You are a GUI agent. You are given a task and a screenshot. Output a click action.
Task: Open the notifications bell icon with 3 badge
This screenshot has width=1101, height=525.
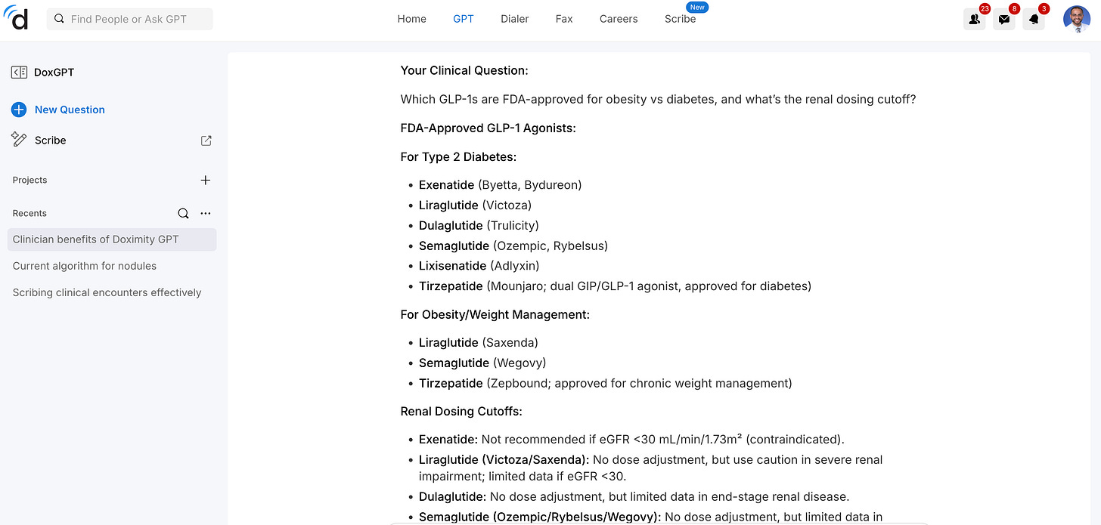1034,20
